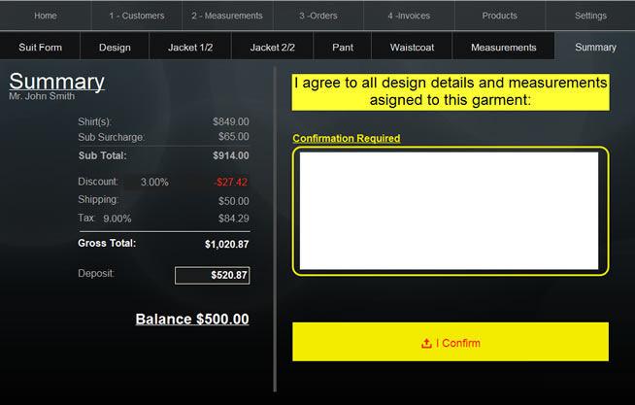Navigate to 3 -Orders
The image size is (635, 405).
pos(318,16)
